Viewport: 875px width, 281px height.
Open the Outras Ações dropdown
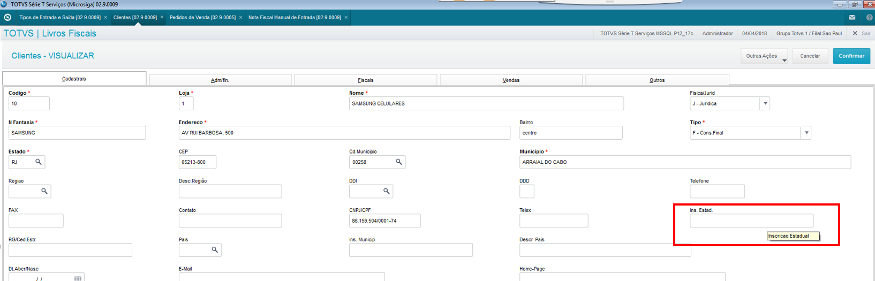point(764,56)
